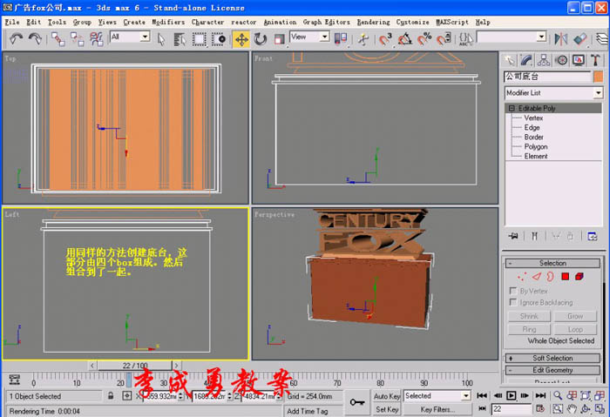Enable the By Vertex checkbox
Screen dimensions: 610x417
[x=513, y=291]
